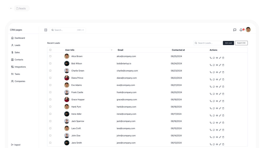Check the Bob Wilson row checkbox

click(50, 63)
